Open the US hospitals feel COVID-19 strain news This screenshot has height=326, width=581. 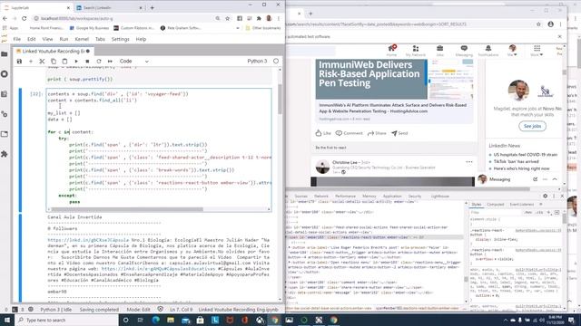coord(525,155)
